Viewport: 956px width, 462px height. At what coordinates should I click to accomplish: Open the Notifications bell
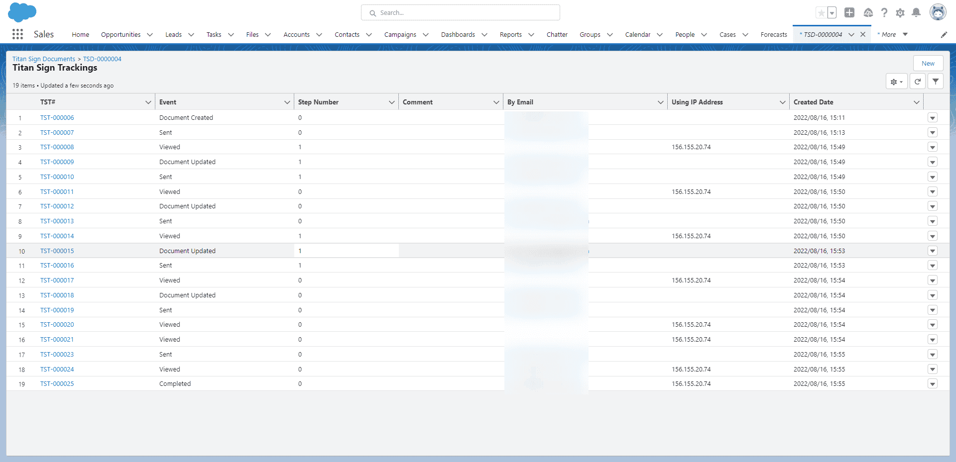point(916,13)
